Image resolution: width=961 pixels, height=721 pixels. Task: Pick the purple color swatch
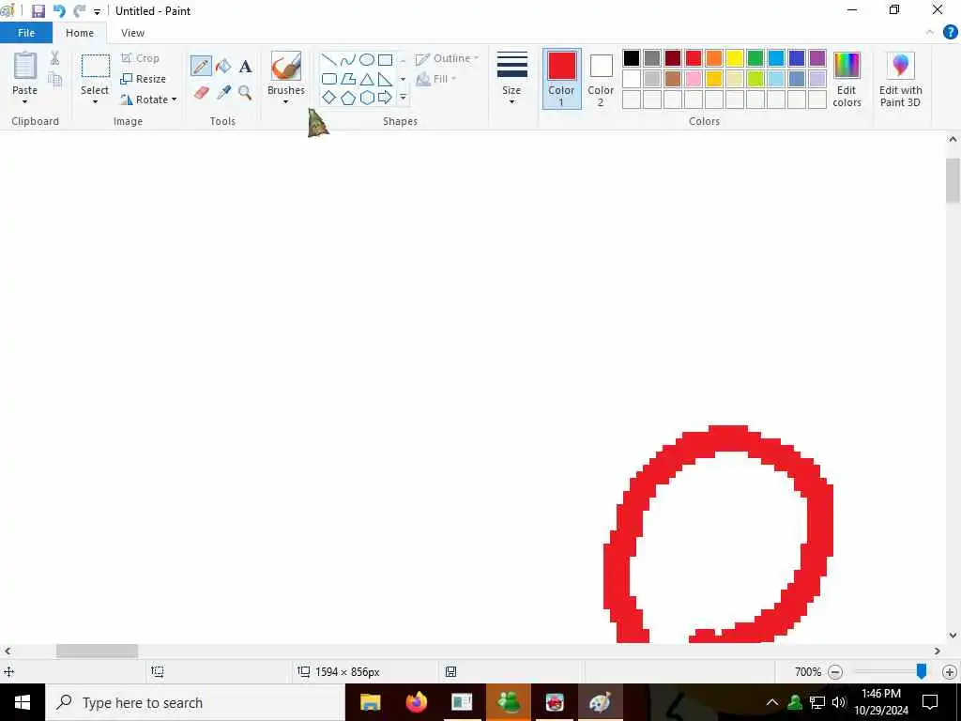[x=817, y=58]
